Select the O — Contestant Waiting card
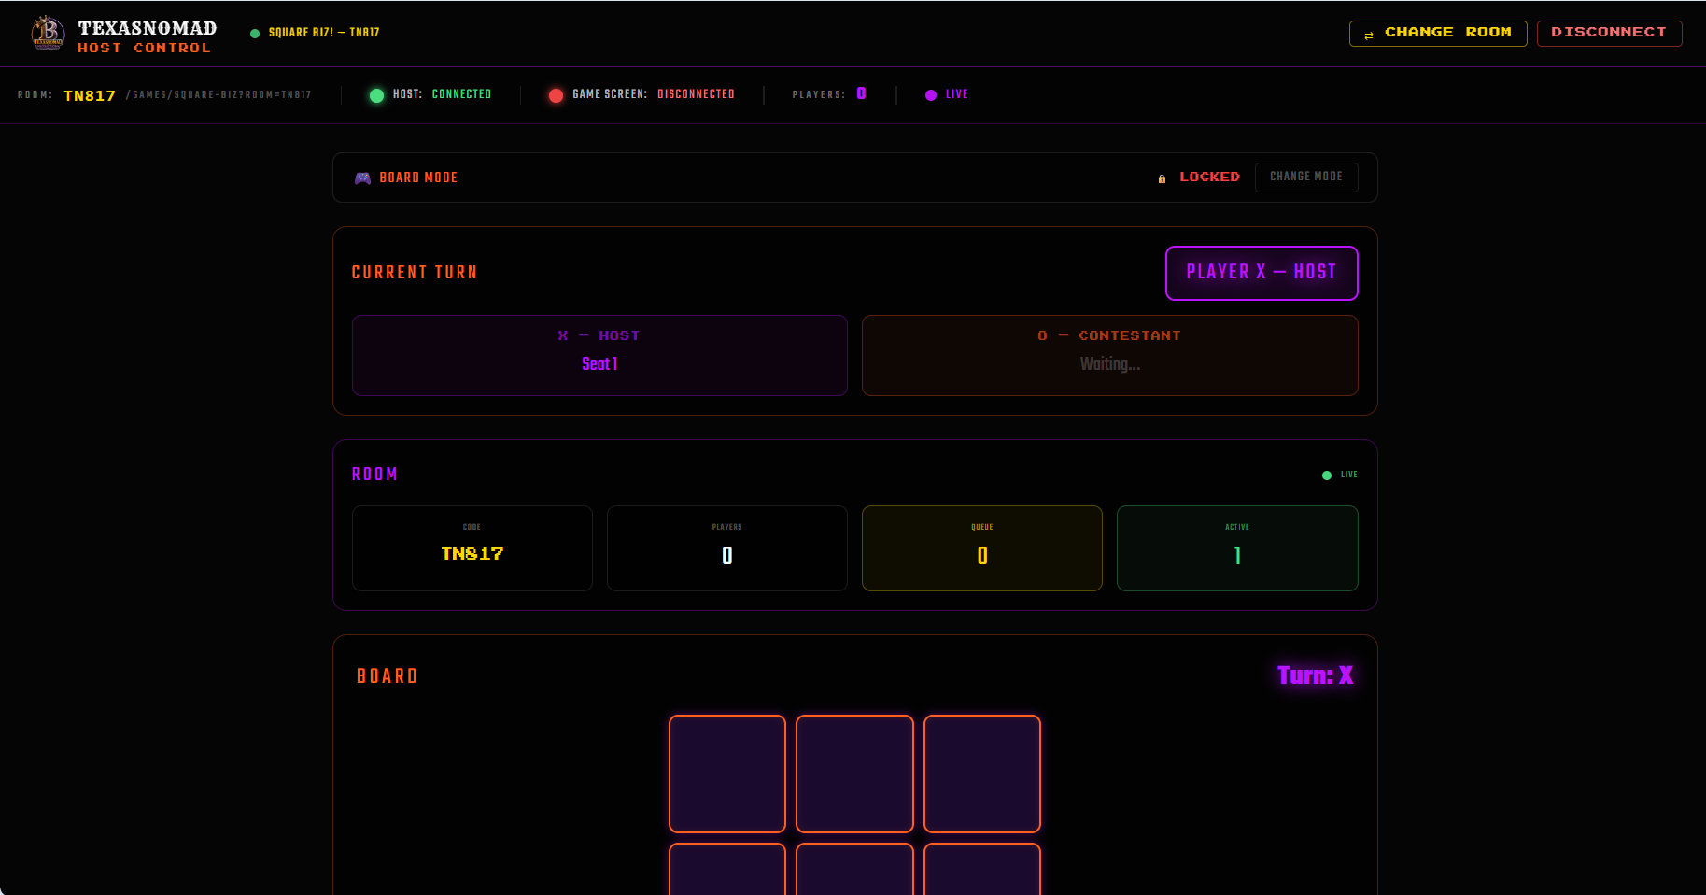 point(1109,355)
